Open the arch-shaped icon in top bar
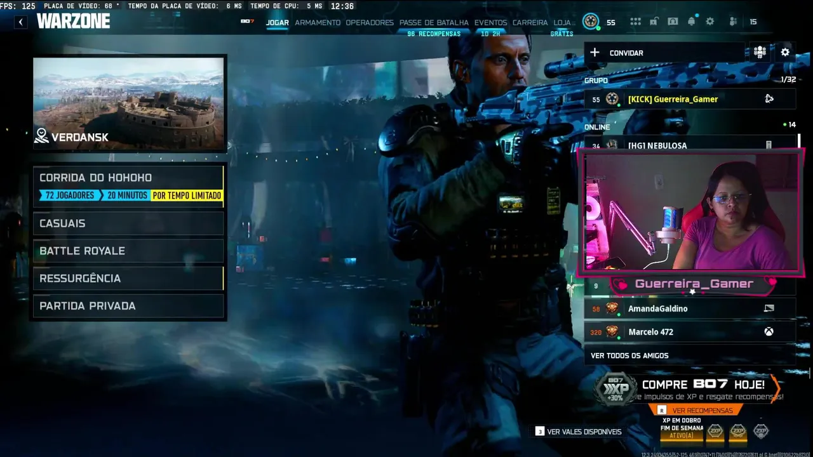Screen dimensions: 813x457 [673, 22]
